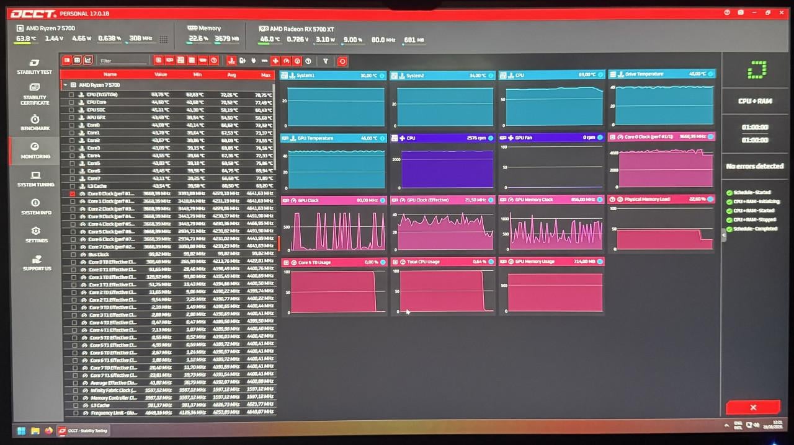Open File Explorer from the taskbar
Image resolution: width=794 pixels, height=445 pixels.
(x=35, y=430)
